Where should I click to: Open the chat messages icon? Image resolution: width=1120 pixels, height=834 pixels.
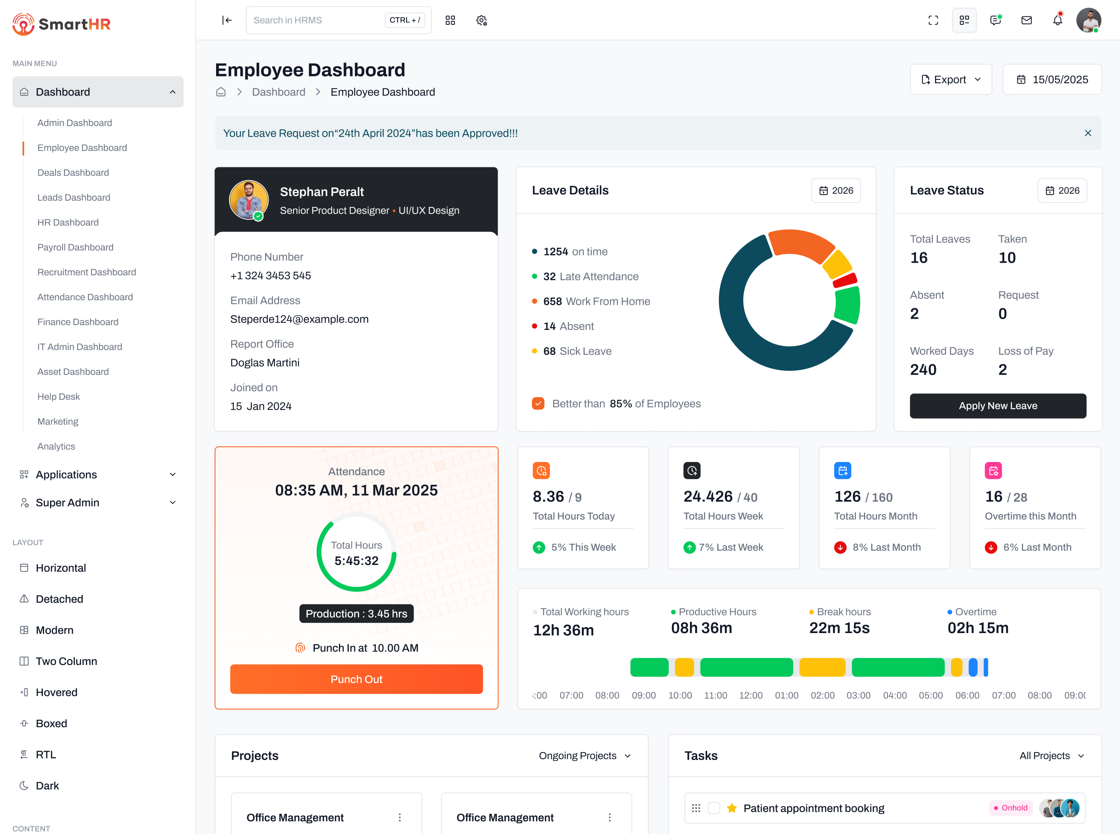(x=995, y=20)
